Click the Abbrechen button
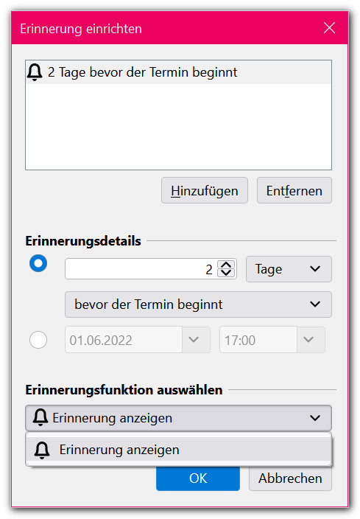Screen dimensions: 360x519 (x=290, y=478)
